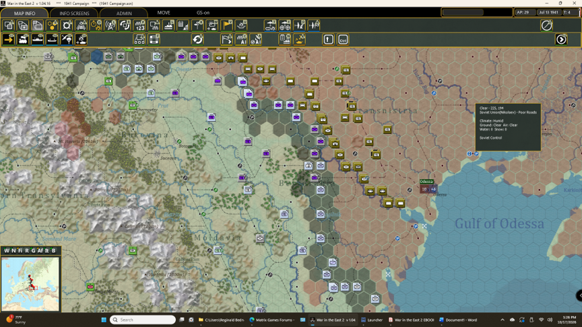Screen dimensions: 582x327
Task: Click the Odessa city label on map
Action: pos(426,182)
